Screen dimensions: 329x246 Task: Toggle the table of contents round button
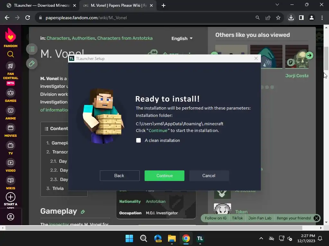32,49
